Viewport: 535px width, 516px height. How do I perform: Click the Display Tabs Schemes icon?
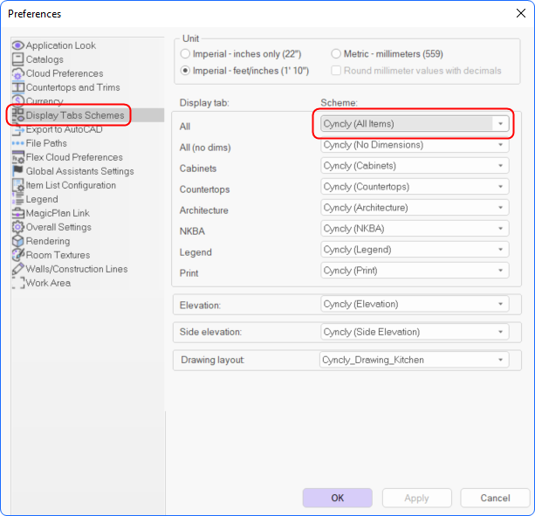coord(18,115)
